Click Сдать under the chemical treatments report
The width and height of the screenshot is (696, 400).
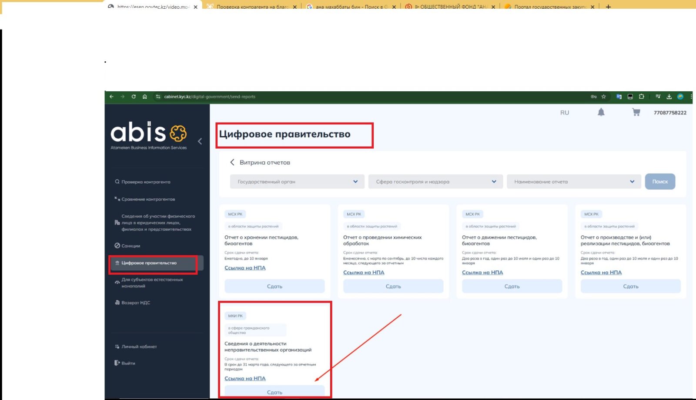393,287
